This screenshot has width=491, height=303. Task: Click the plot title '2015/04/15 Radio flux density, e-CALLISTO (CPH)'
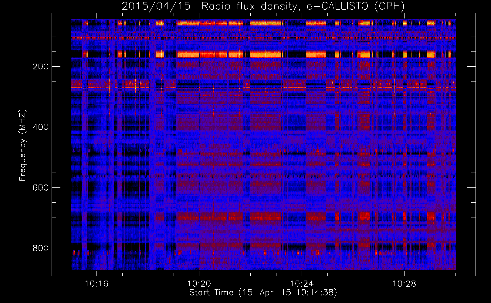point(263,6)
